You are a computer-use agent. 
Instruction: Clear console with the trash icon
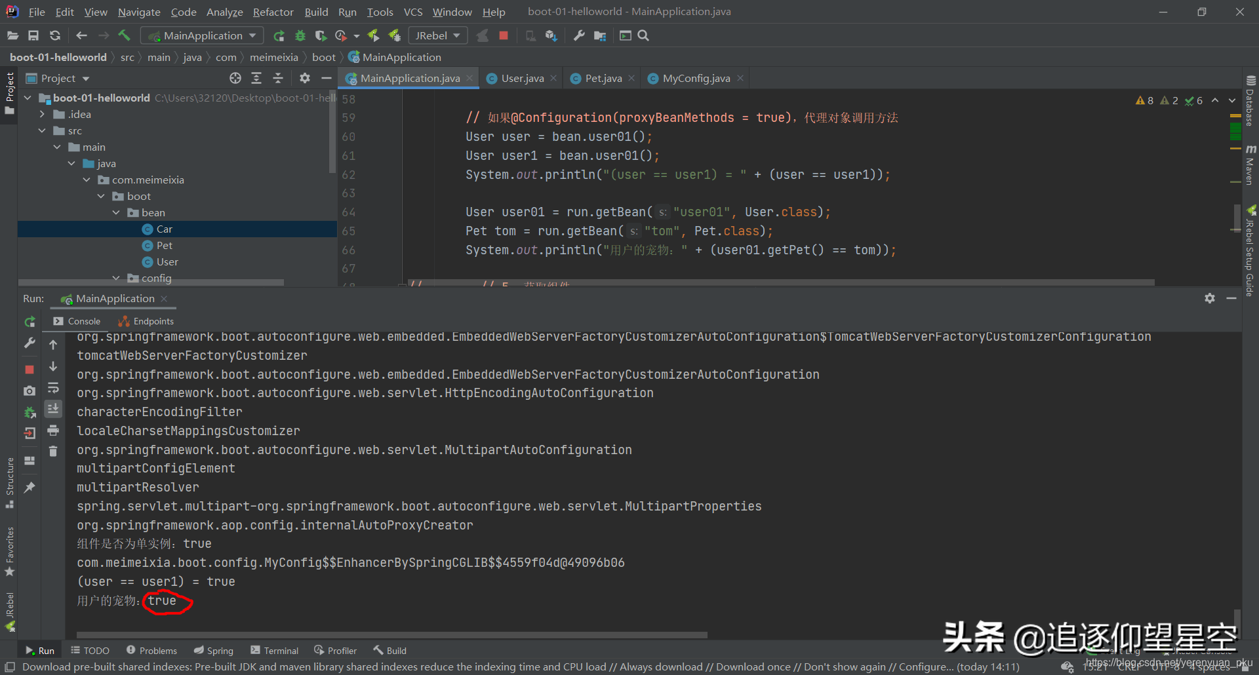[53, 451]
